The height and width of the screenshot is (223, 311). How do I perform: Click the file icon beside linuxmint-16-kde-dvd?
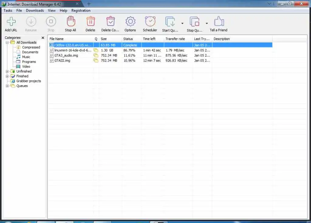click(52, 50)
